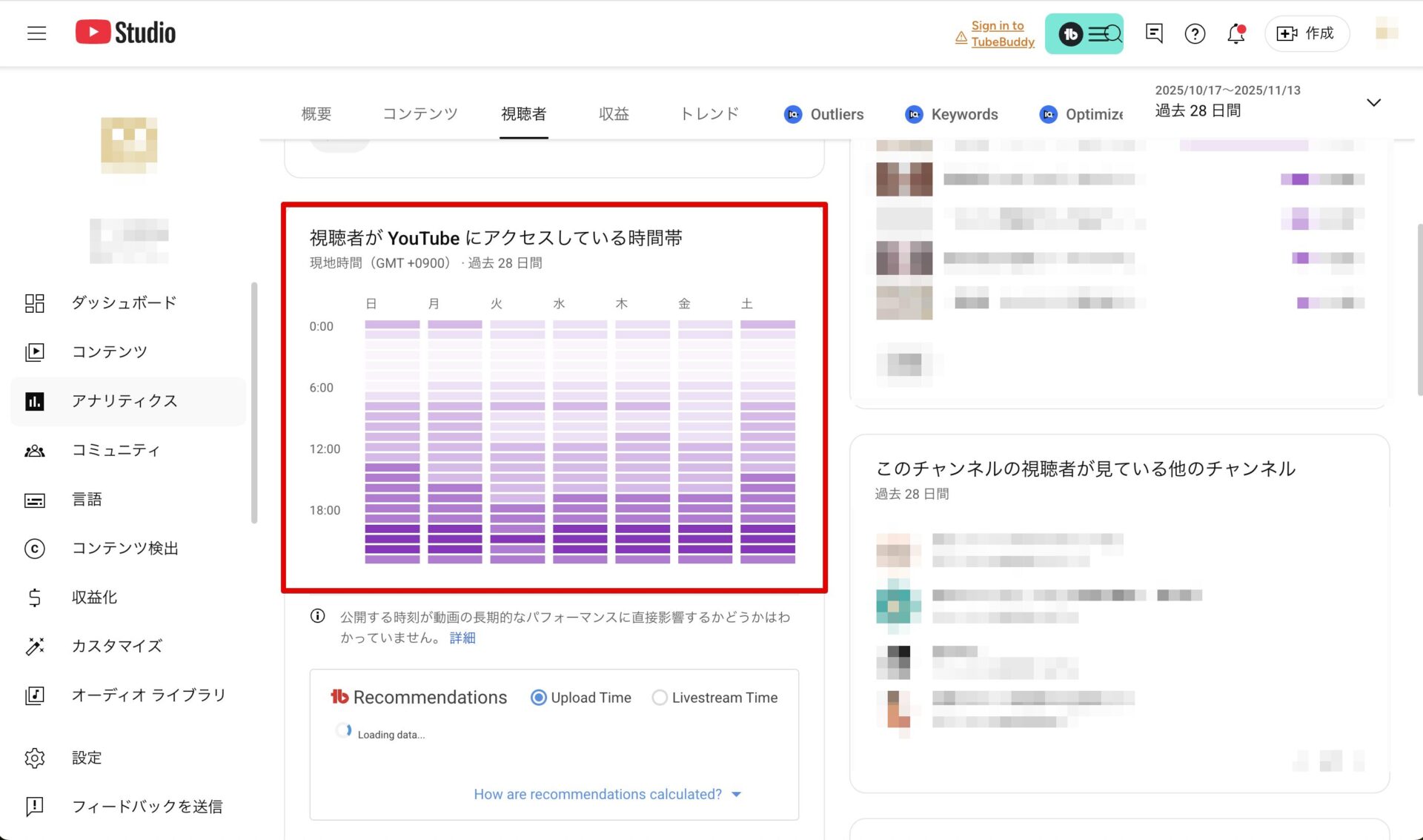Switch to the 概要 tab
Image resolution: width=1423 pixels, height=840 pixels.
click(x=316, y=114)
